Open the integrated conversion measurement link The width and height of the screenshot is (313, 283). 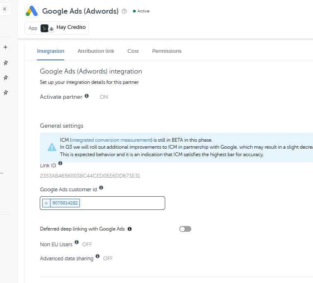pos(111,140)
